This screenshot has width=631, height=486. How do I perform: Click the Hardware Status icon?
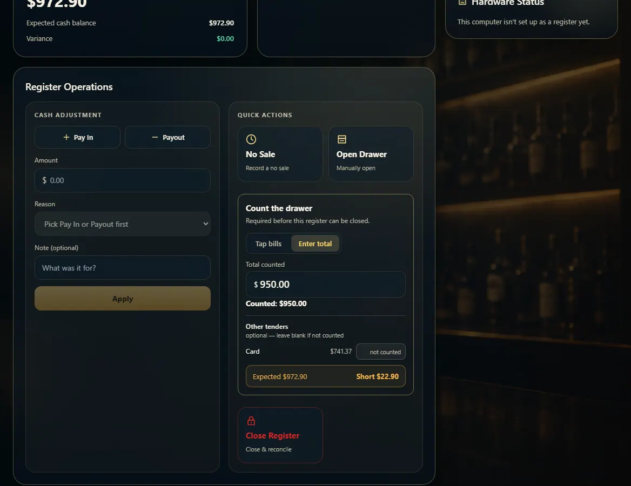462,2
